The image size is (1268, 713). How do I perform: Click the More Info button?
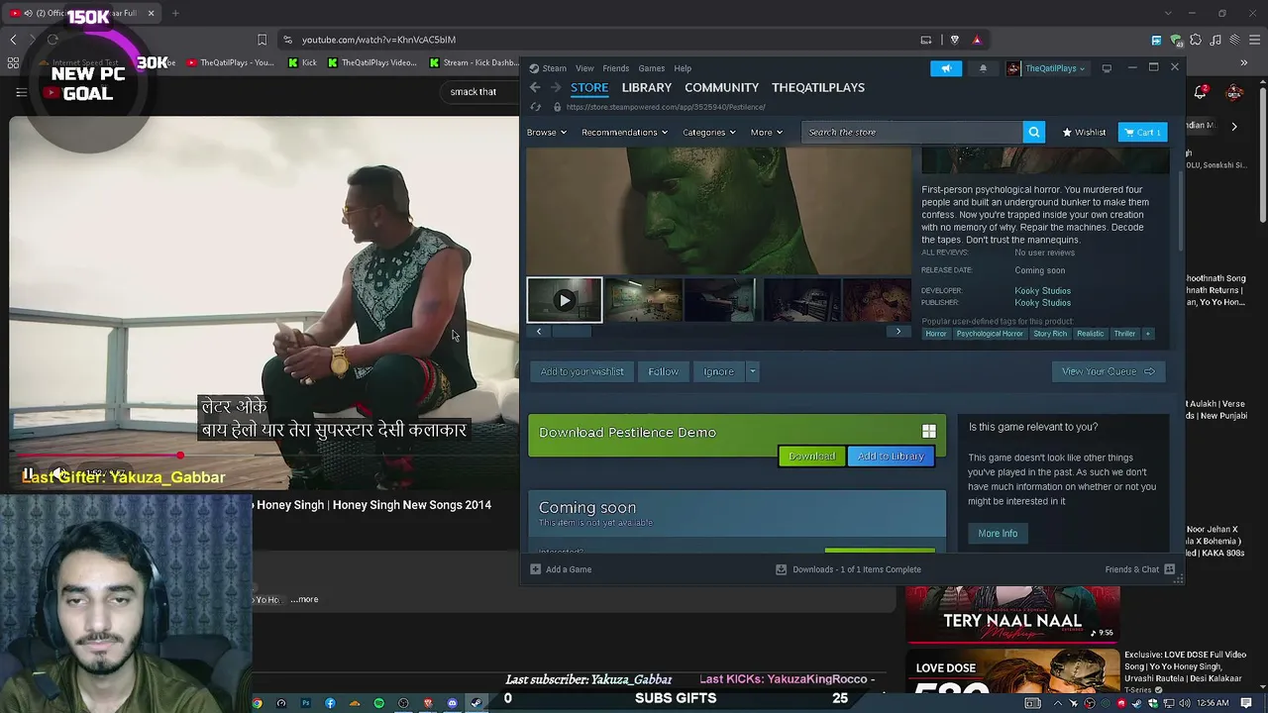pos(998,534)
